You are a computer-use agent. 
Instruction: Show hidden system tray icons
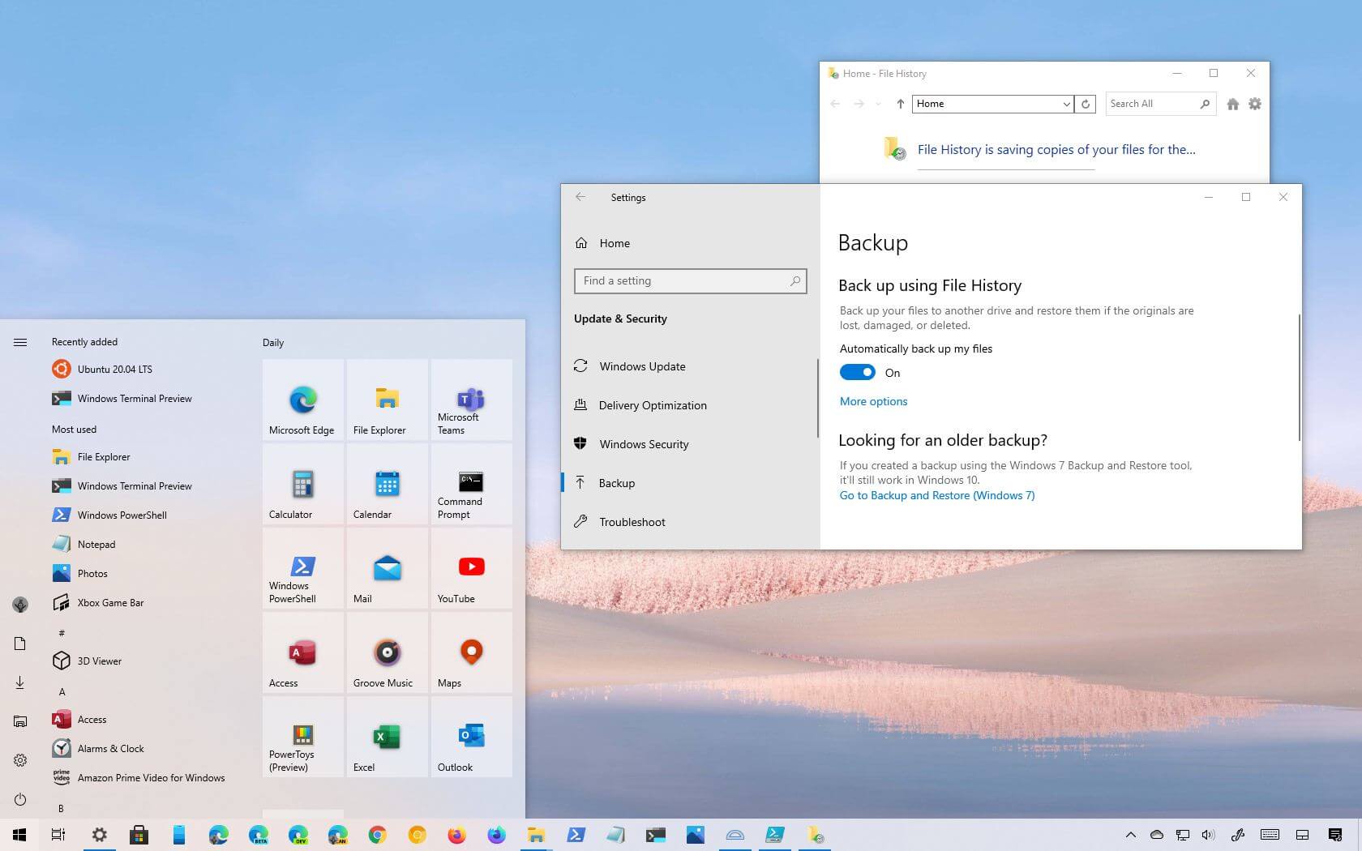click(x=1130, y=835)
